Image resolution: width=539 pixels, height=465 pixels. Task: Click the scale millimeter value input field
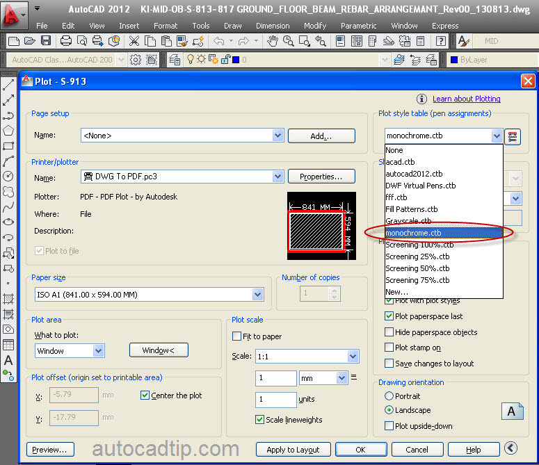[x=275, y=378]
